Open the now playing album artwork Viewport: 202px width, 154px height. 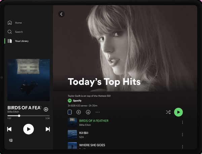[x=29, y=80]
